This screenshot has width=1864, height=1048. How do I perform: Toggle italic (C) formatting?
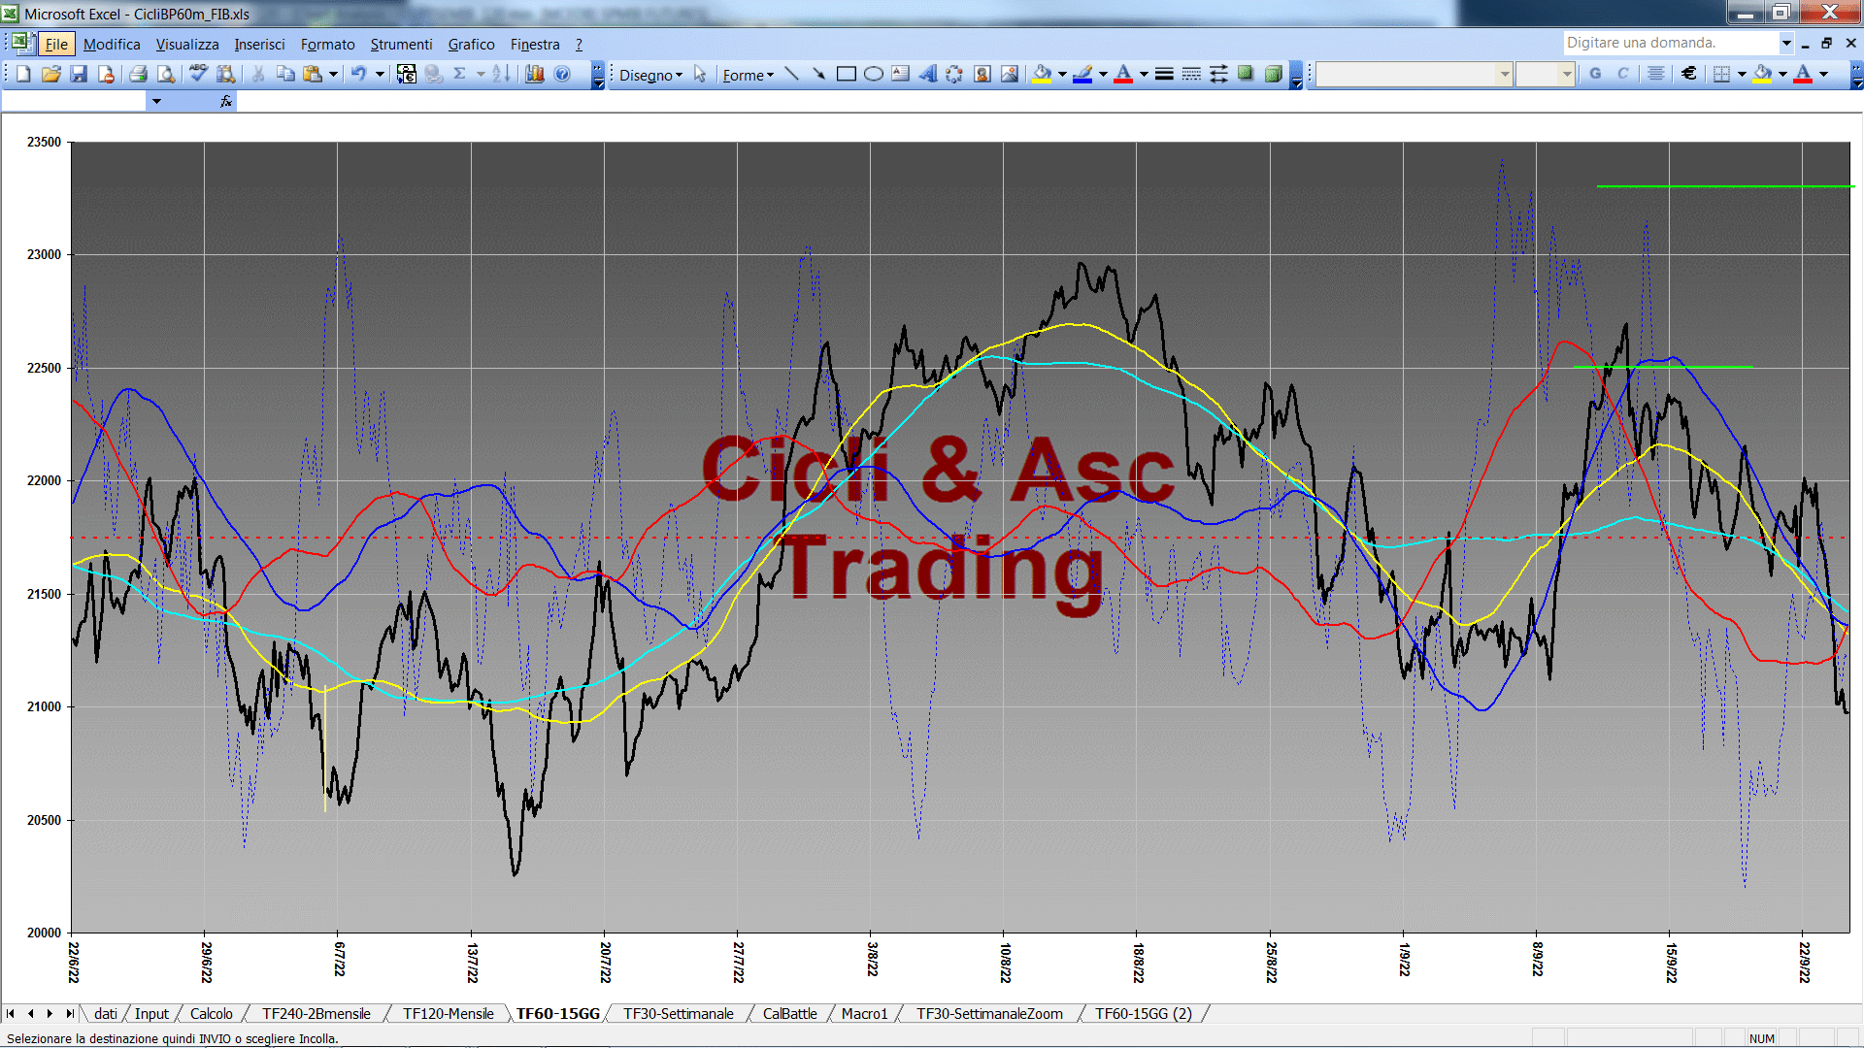(x=1622, y=74)
